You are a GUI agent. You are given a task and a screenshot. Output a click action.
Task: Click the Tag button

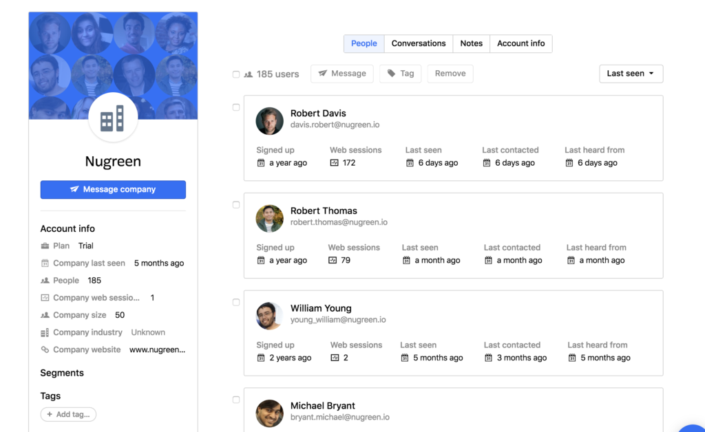400,74
